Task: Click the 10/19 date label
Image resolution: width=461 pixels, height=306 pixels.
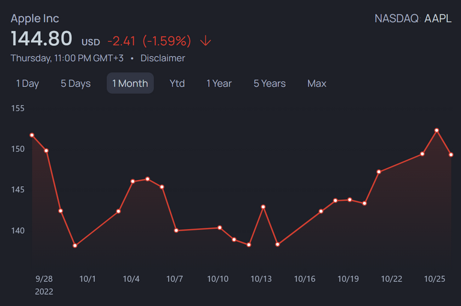Action: click(348, 278)
